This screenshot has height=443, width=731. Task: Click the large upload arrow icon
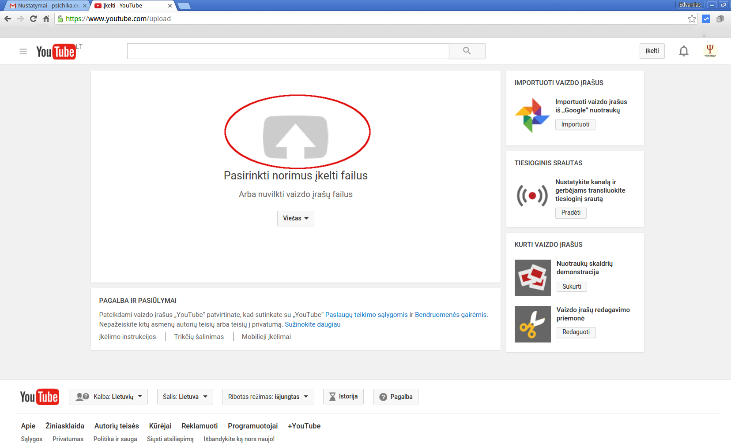click(x=296, y=137)
